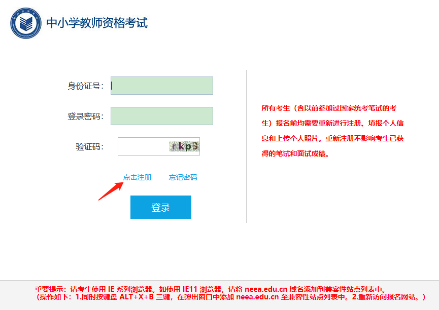The width and height of the screenshot is (439, 310).
Task: Click the 中小学教师资格考试 site title
Action: (97, 23)
